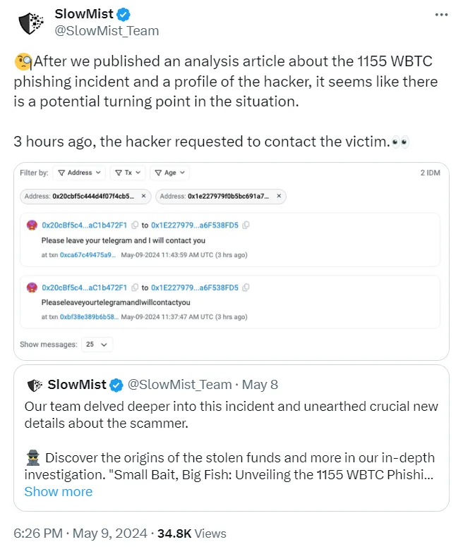Copy recipient address in first message

click(x=246, y=226)
